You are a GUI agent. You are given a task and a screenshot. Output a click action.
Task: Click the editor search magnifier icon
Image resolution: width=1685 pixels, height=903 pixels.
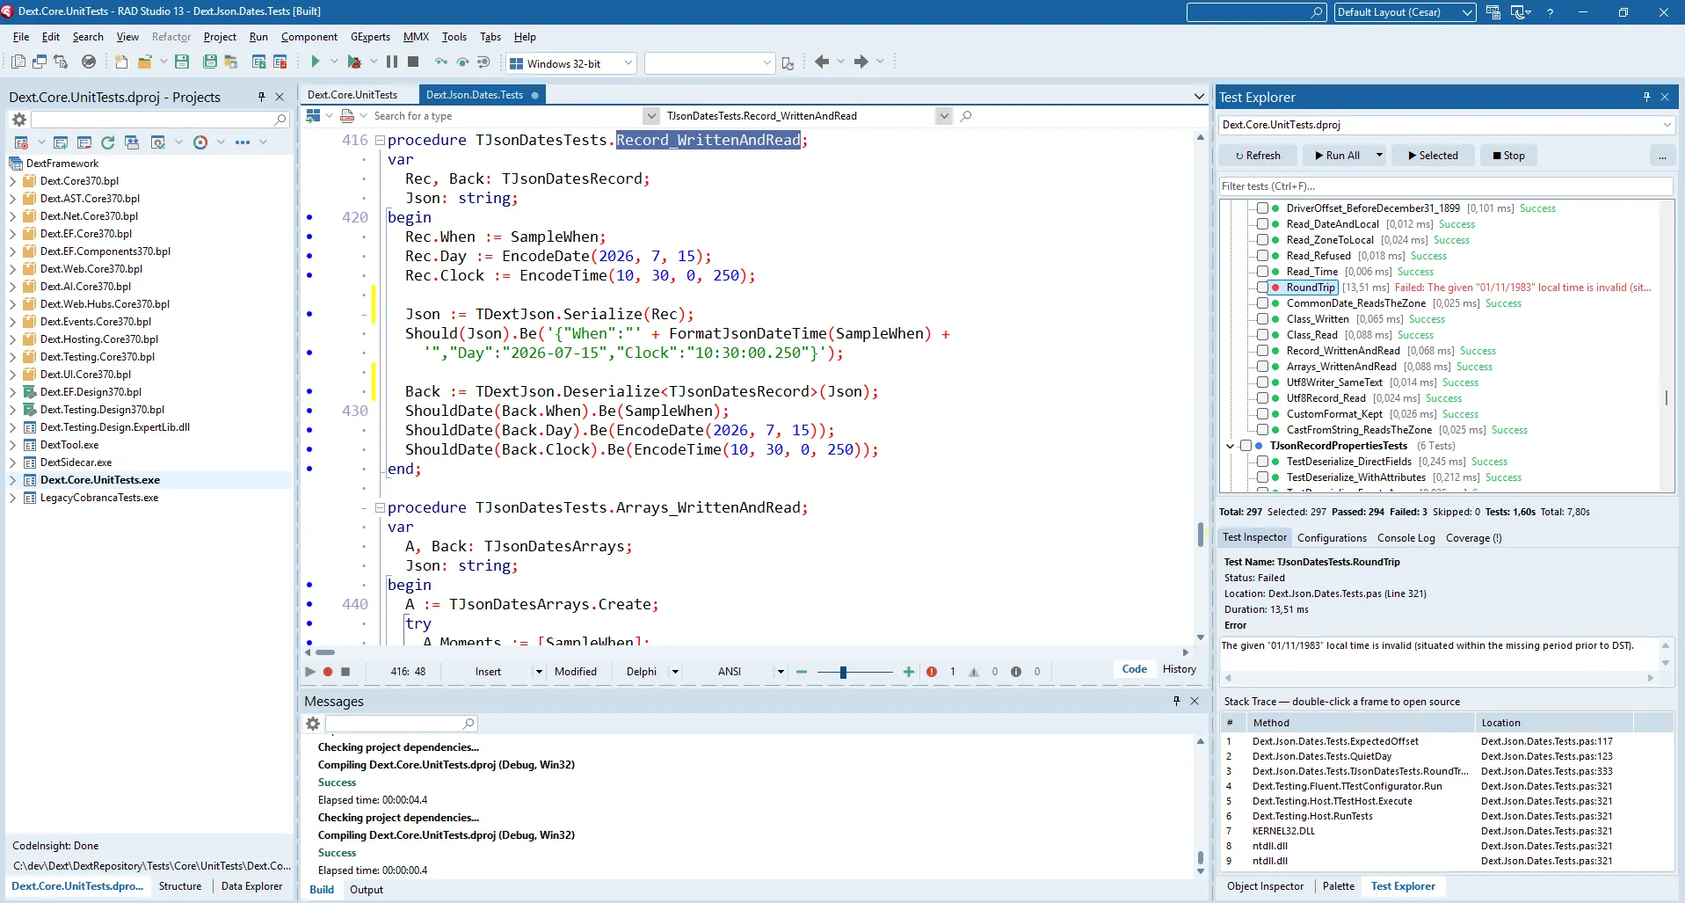966,116
